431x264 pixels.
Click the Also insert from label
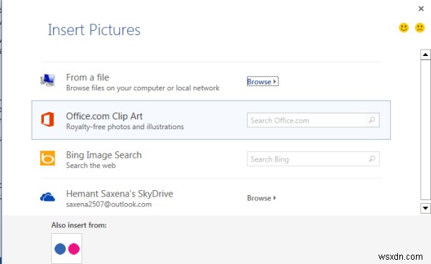tap(79, 225)
